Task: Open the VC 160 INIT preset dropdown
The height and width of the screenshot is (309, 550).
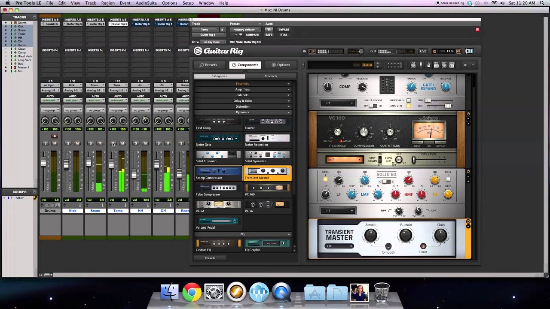Action: [x=345, y=160]
